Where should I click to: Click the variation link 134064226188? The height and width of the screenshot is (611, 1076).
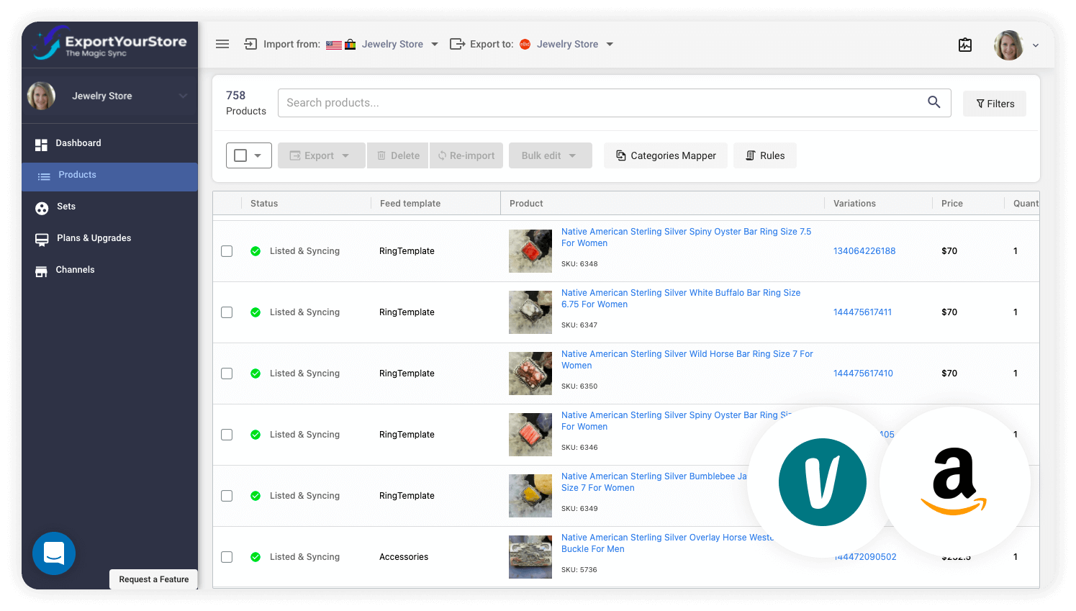(864, 250)
